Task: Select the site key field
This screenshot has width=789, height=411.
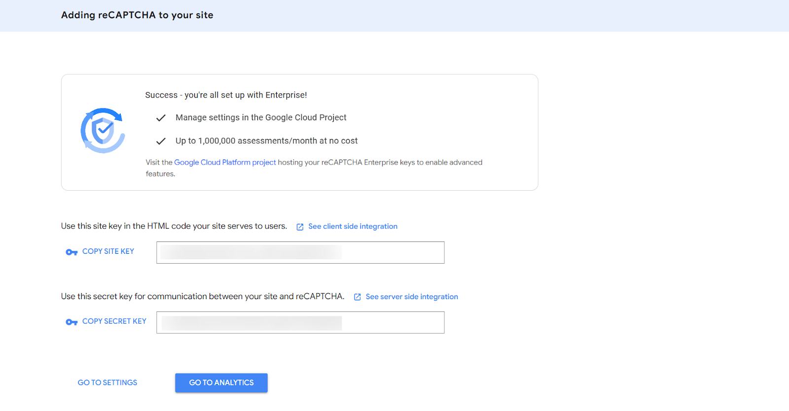Action: click(300, 252)
